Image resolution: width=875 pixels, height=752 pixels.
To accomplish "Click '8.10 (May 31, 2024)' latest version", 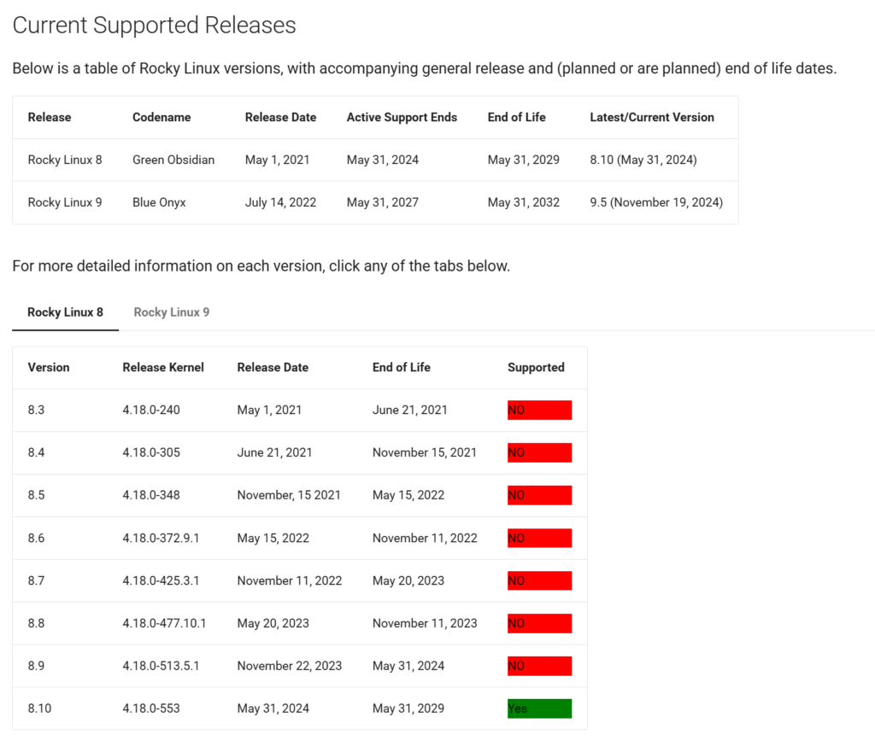I will 643,160.
